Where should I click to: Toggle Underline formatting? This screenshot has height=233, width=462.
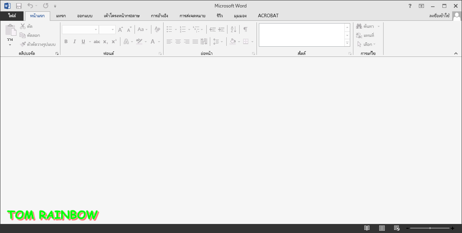[84, 42]
